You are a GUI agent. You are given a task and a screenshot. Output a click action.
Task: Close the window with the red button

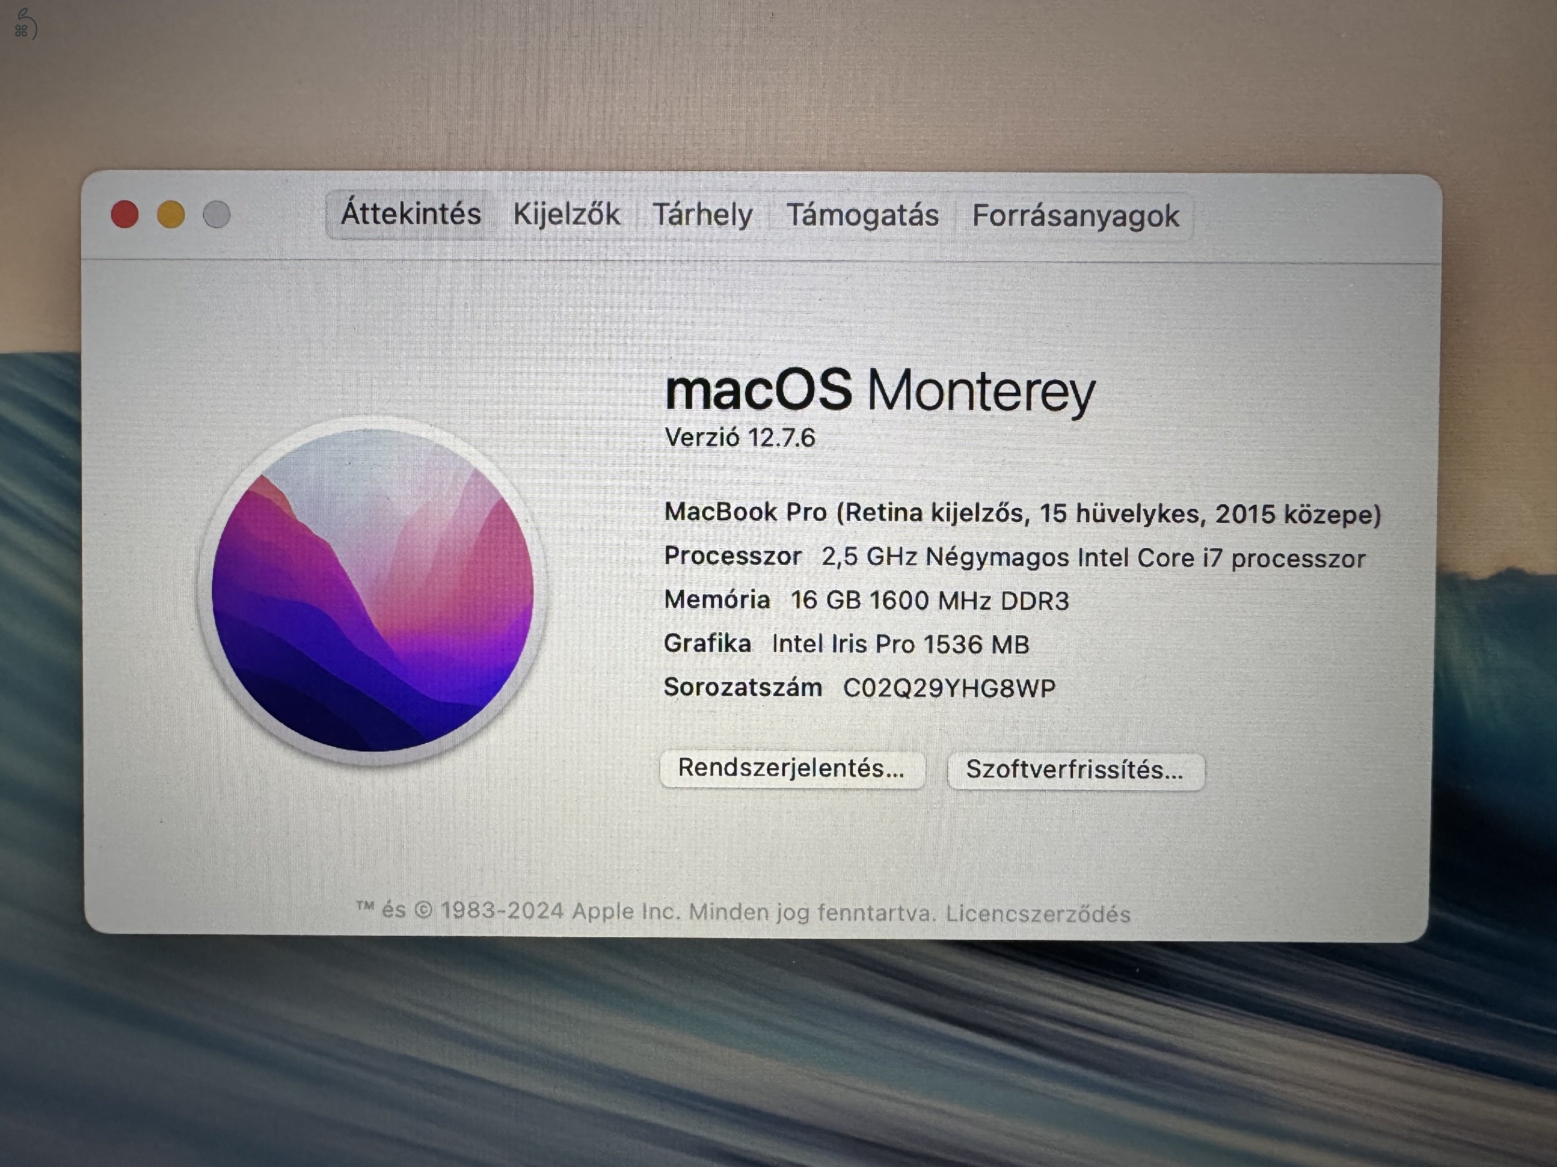pyautogui.click(x=125, y=215)
